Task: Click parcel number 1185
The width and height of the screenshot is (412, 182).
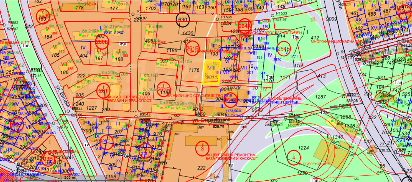Action: 172,50
